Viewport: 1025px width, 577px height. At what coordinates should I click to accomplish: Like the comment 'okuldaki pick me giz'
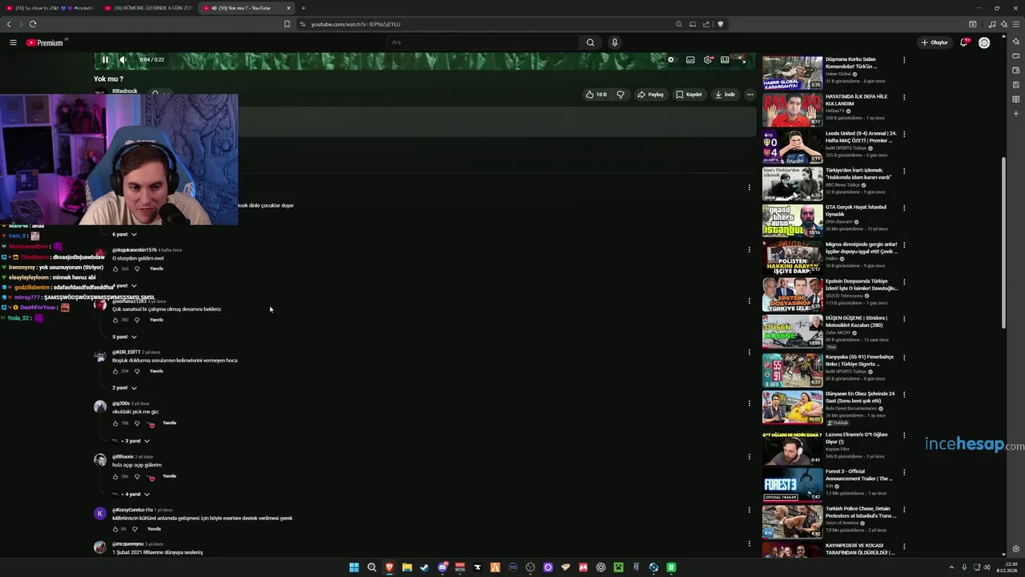click(115, 423)
